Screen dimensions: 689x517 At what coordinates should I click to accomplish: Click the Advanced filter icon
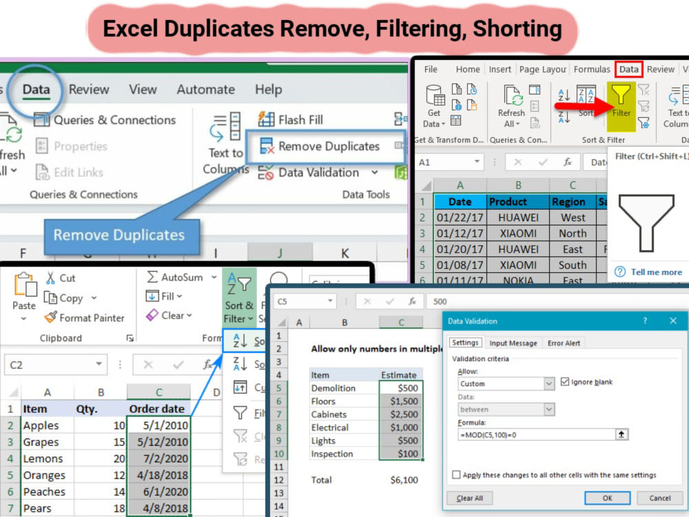coord(644,123)
